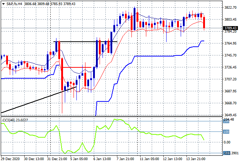Click the current price label 3789.43
The width and height of the screenshot is (239, 163).
click(x=230, y=28)
